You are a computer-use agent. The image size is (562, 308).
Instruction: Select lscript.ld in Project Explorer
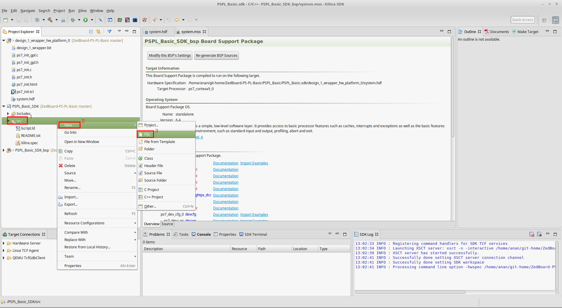(28, 128)
